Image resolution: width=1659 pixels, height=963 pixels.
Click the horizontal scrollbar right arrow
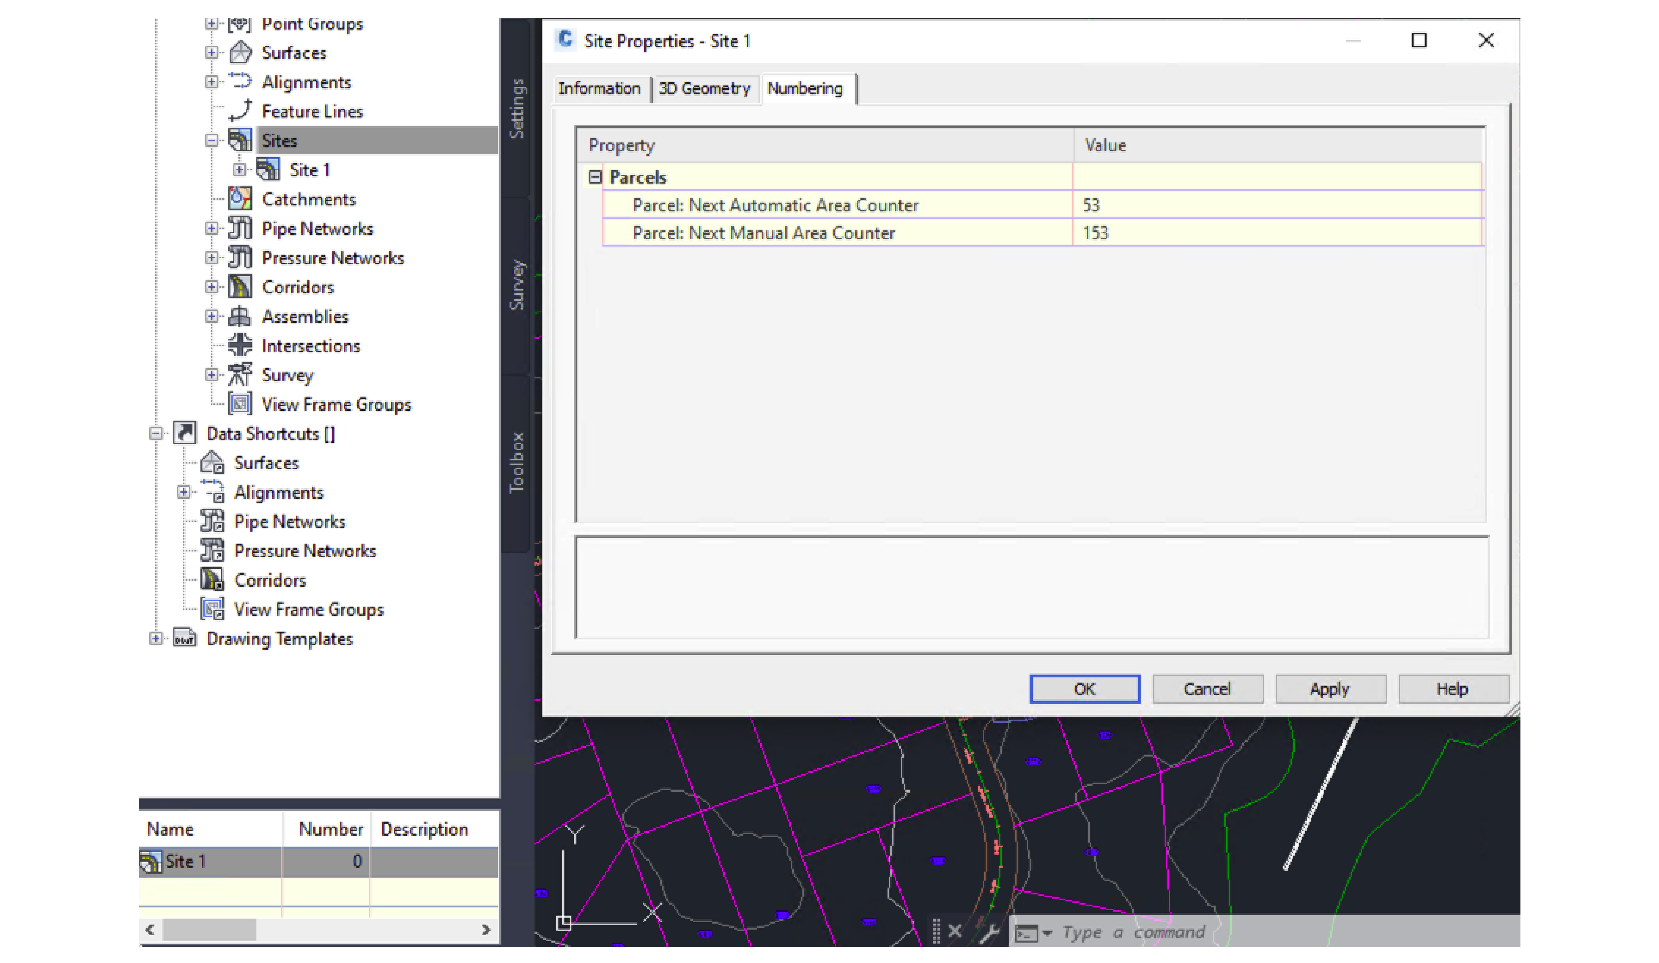(486, 930)
